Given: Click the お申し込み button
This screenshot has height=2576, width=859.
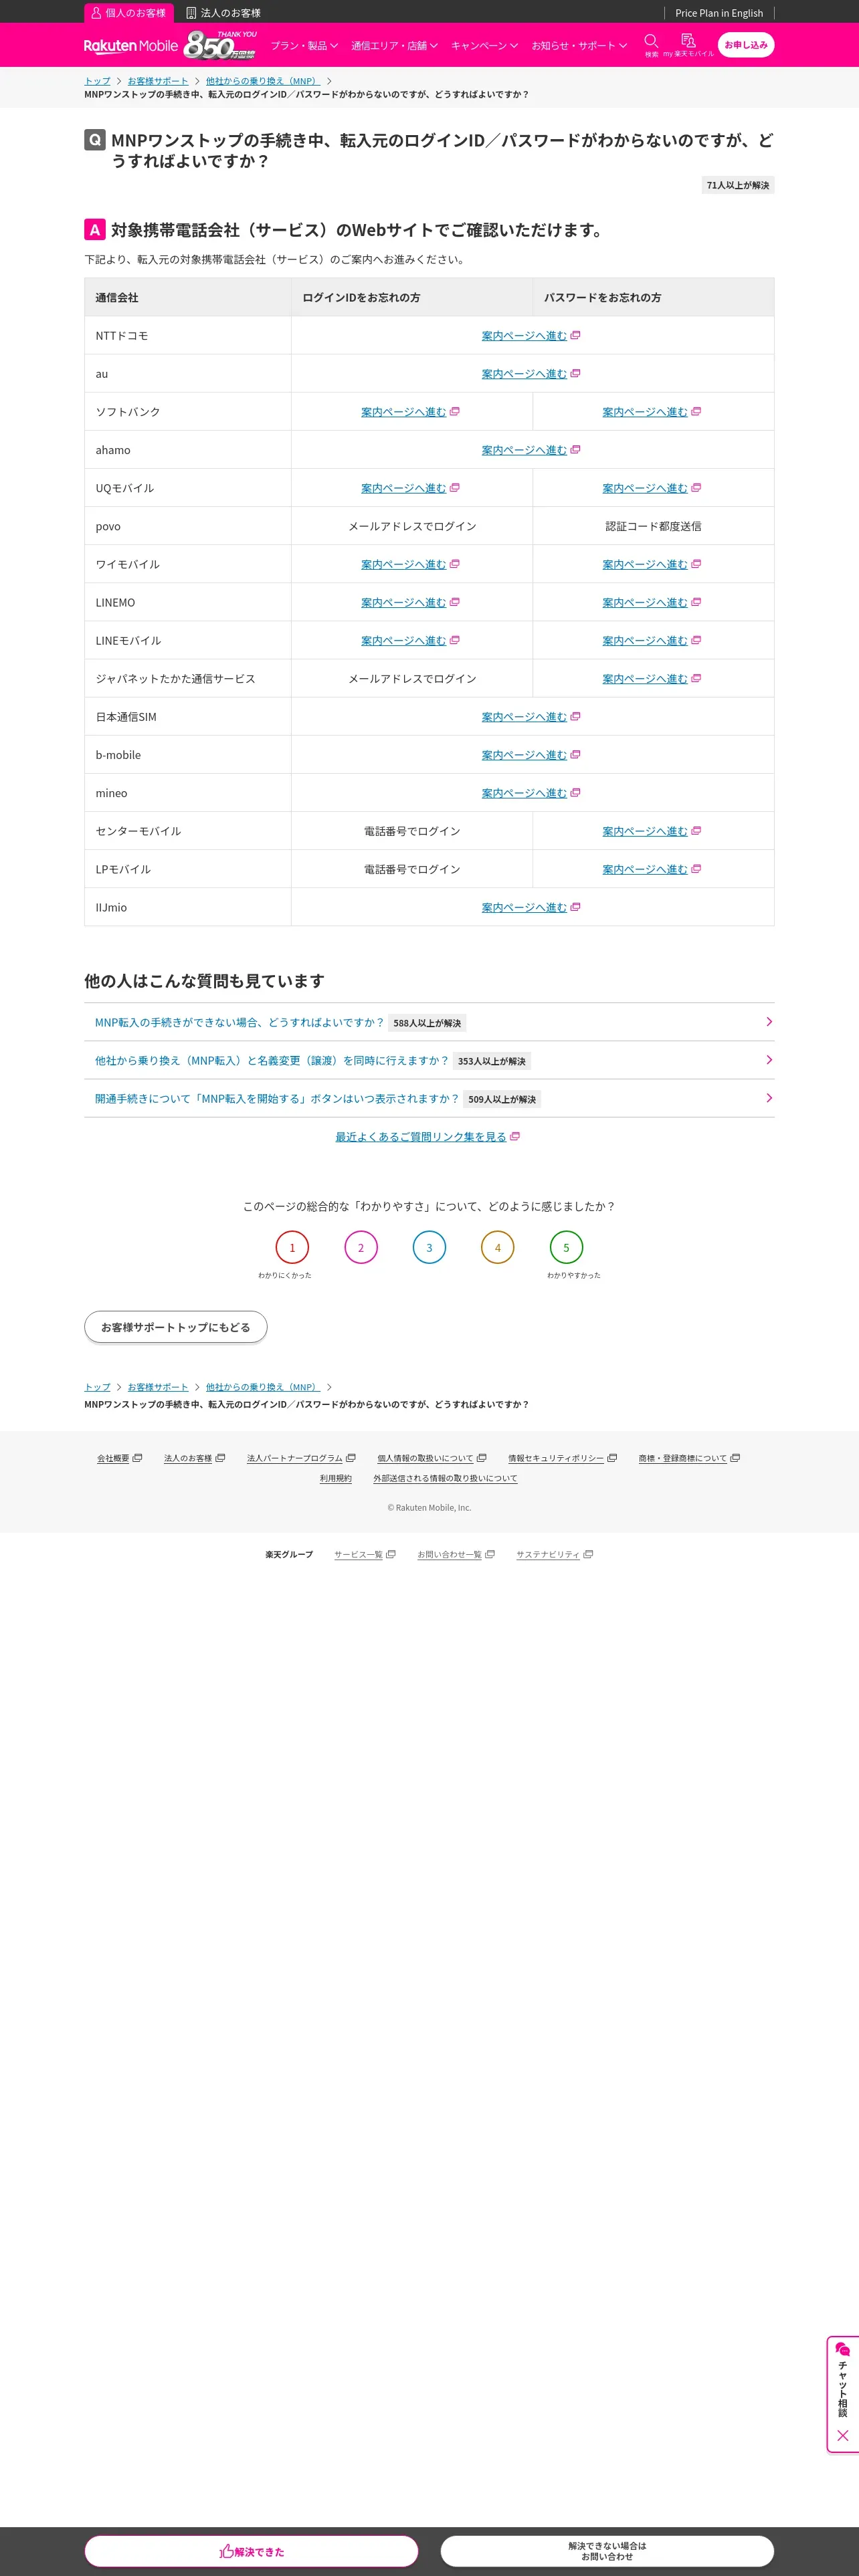Looking at the screenshot, I should point(746,45).
